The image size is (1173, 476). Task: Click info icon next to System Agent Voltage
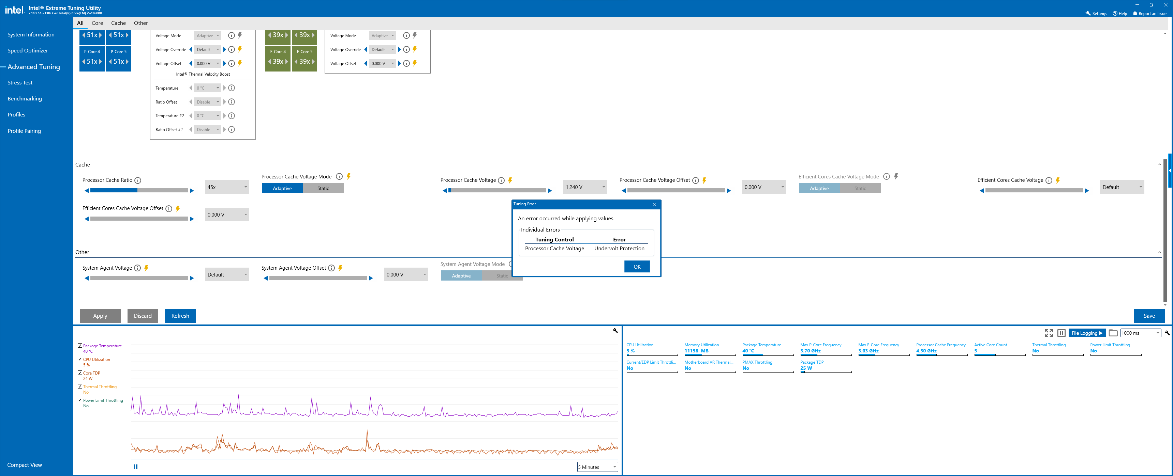point(137,268)
